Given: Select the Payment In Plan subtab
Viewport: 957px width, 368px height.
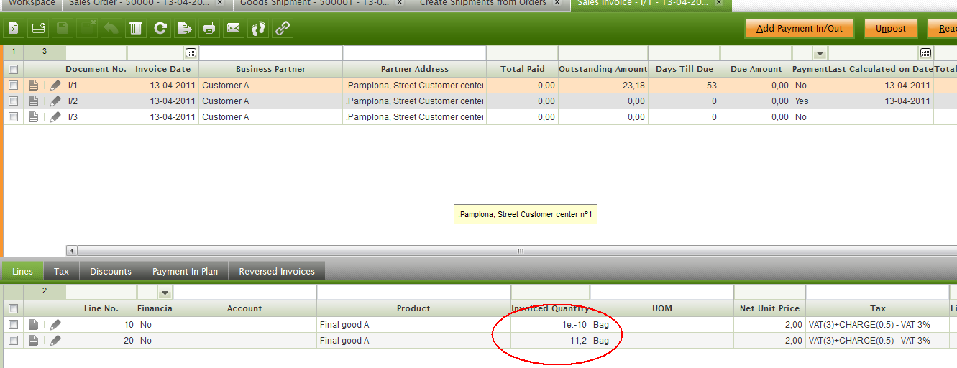Looking at the screenshot, I should click(x=185, y=271).
